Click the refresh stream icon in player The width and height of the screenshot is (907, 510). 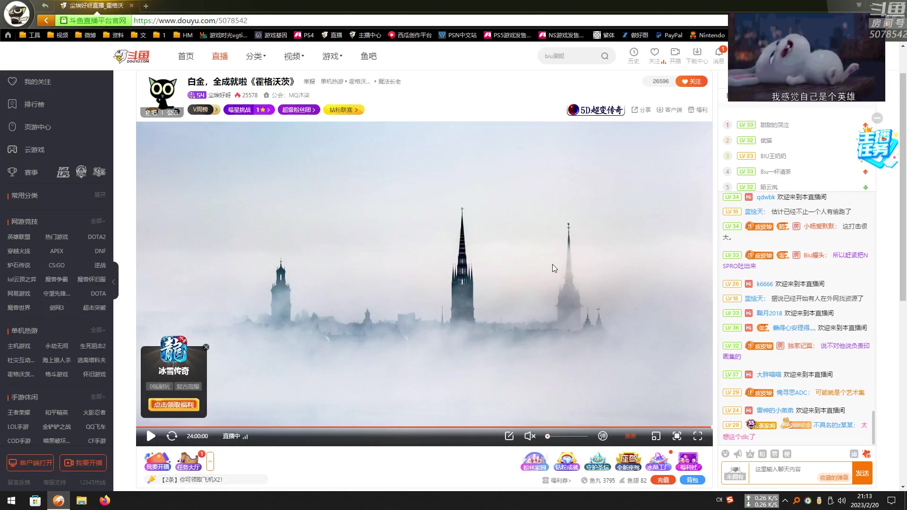[x=172, y=436]
